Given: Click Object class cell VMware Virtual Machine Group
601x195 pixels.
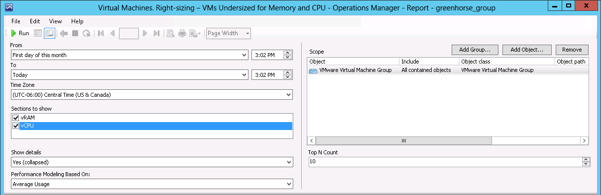Looking at the screenshot, I should (497, 70).
